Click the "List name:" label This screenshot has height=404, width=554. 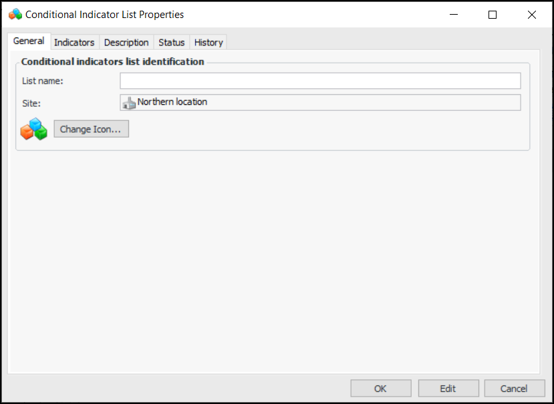click(43, 81)
